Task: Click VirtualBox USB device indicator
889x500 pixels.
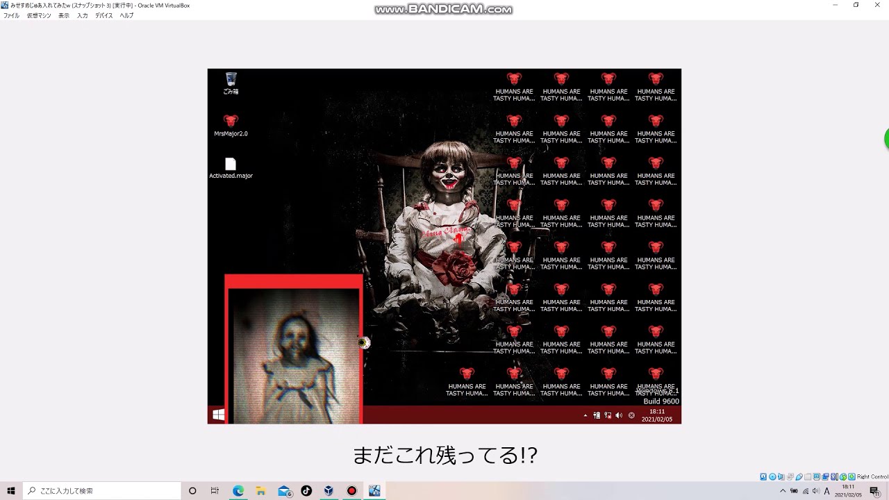Action: click(x=799, y=476)
